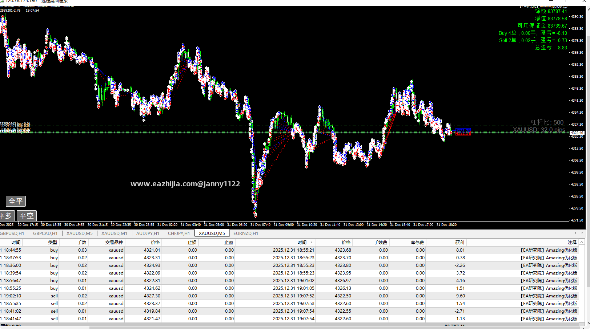Screen dimensions: 590x329
Task: Click the Buy 4单 summary label
Action: tap(533, 33)
